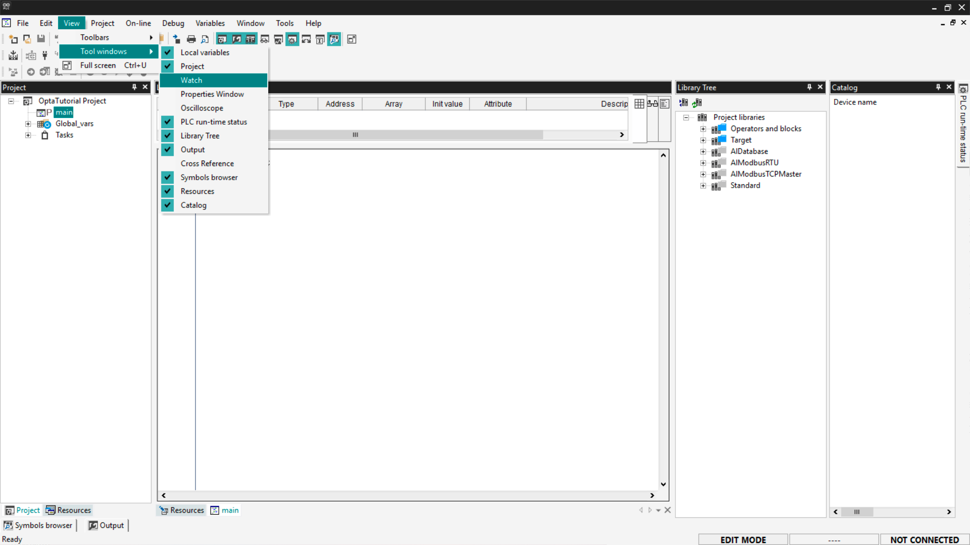Click the New project toolbar icon

pyautogui.click(x=13, y=39)
